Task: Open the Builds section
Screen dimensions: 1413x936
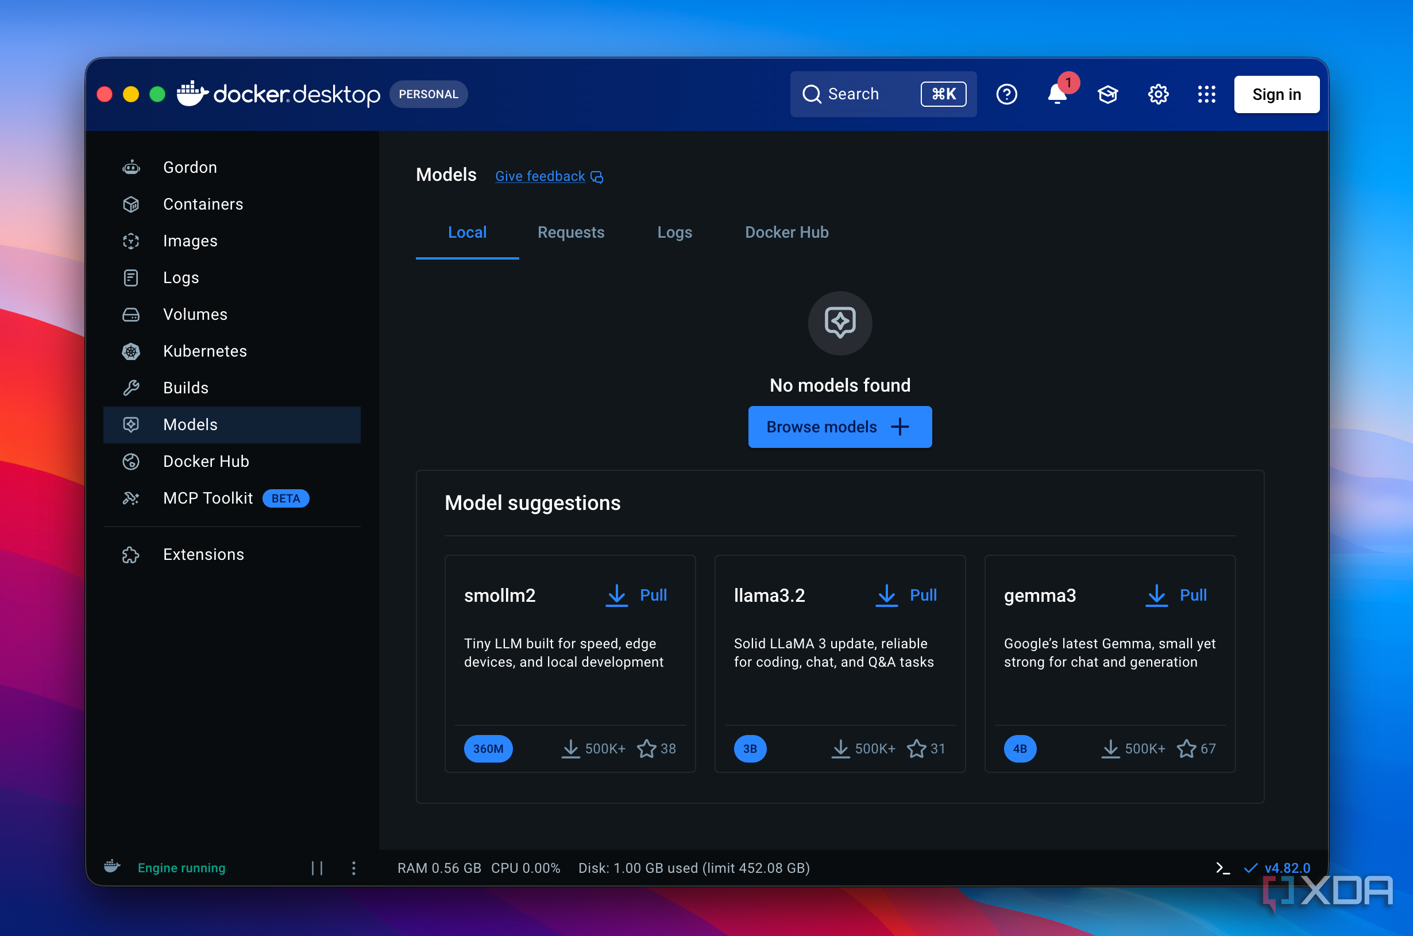Action: [231, 388]
